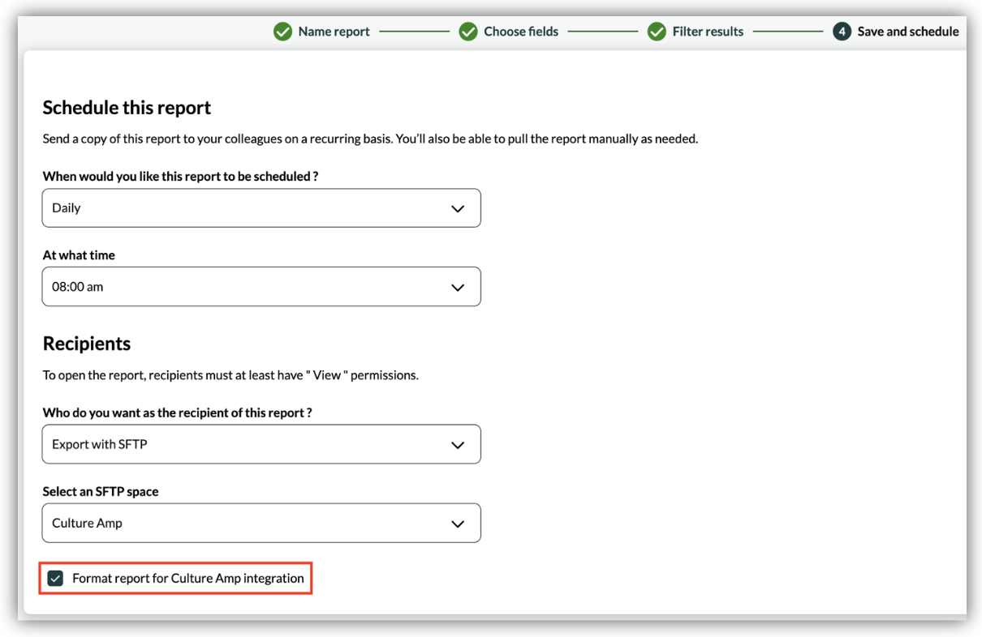Go back to the Name report step
This screenshot has height=637, width=982.
coord(334,32)
